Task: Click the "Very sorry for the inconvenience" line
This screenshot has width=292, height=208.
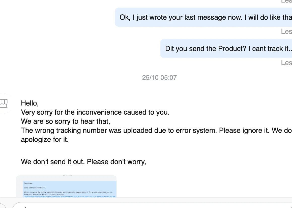Action: (x=95, y=112)
